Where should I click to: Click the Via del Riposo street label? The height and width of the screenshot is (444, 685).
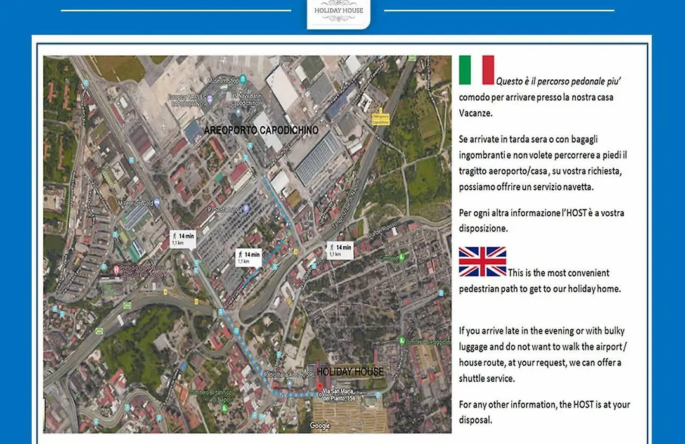pyautogui.click(x=382, y=230)
